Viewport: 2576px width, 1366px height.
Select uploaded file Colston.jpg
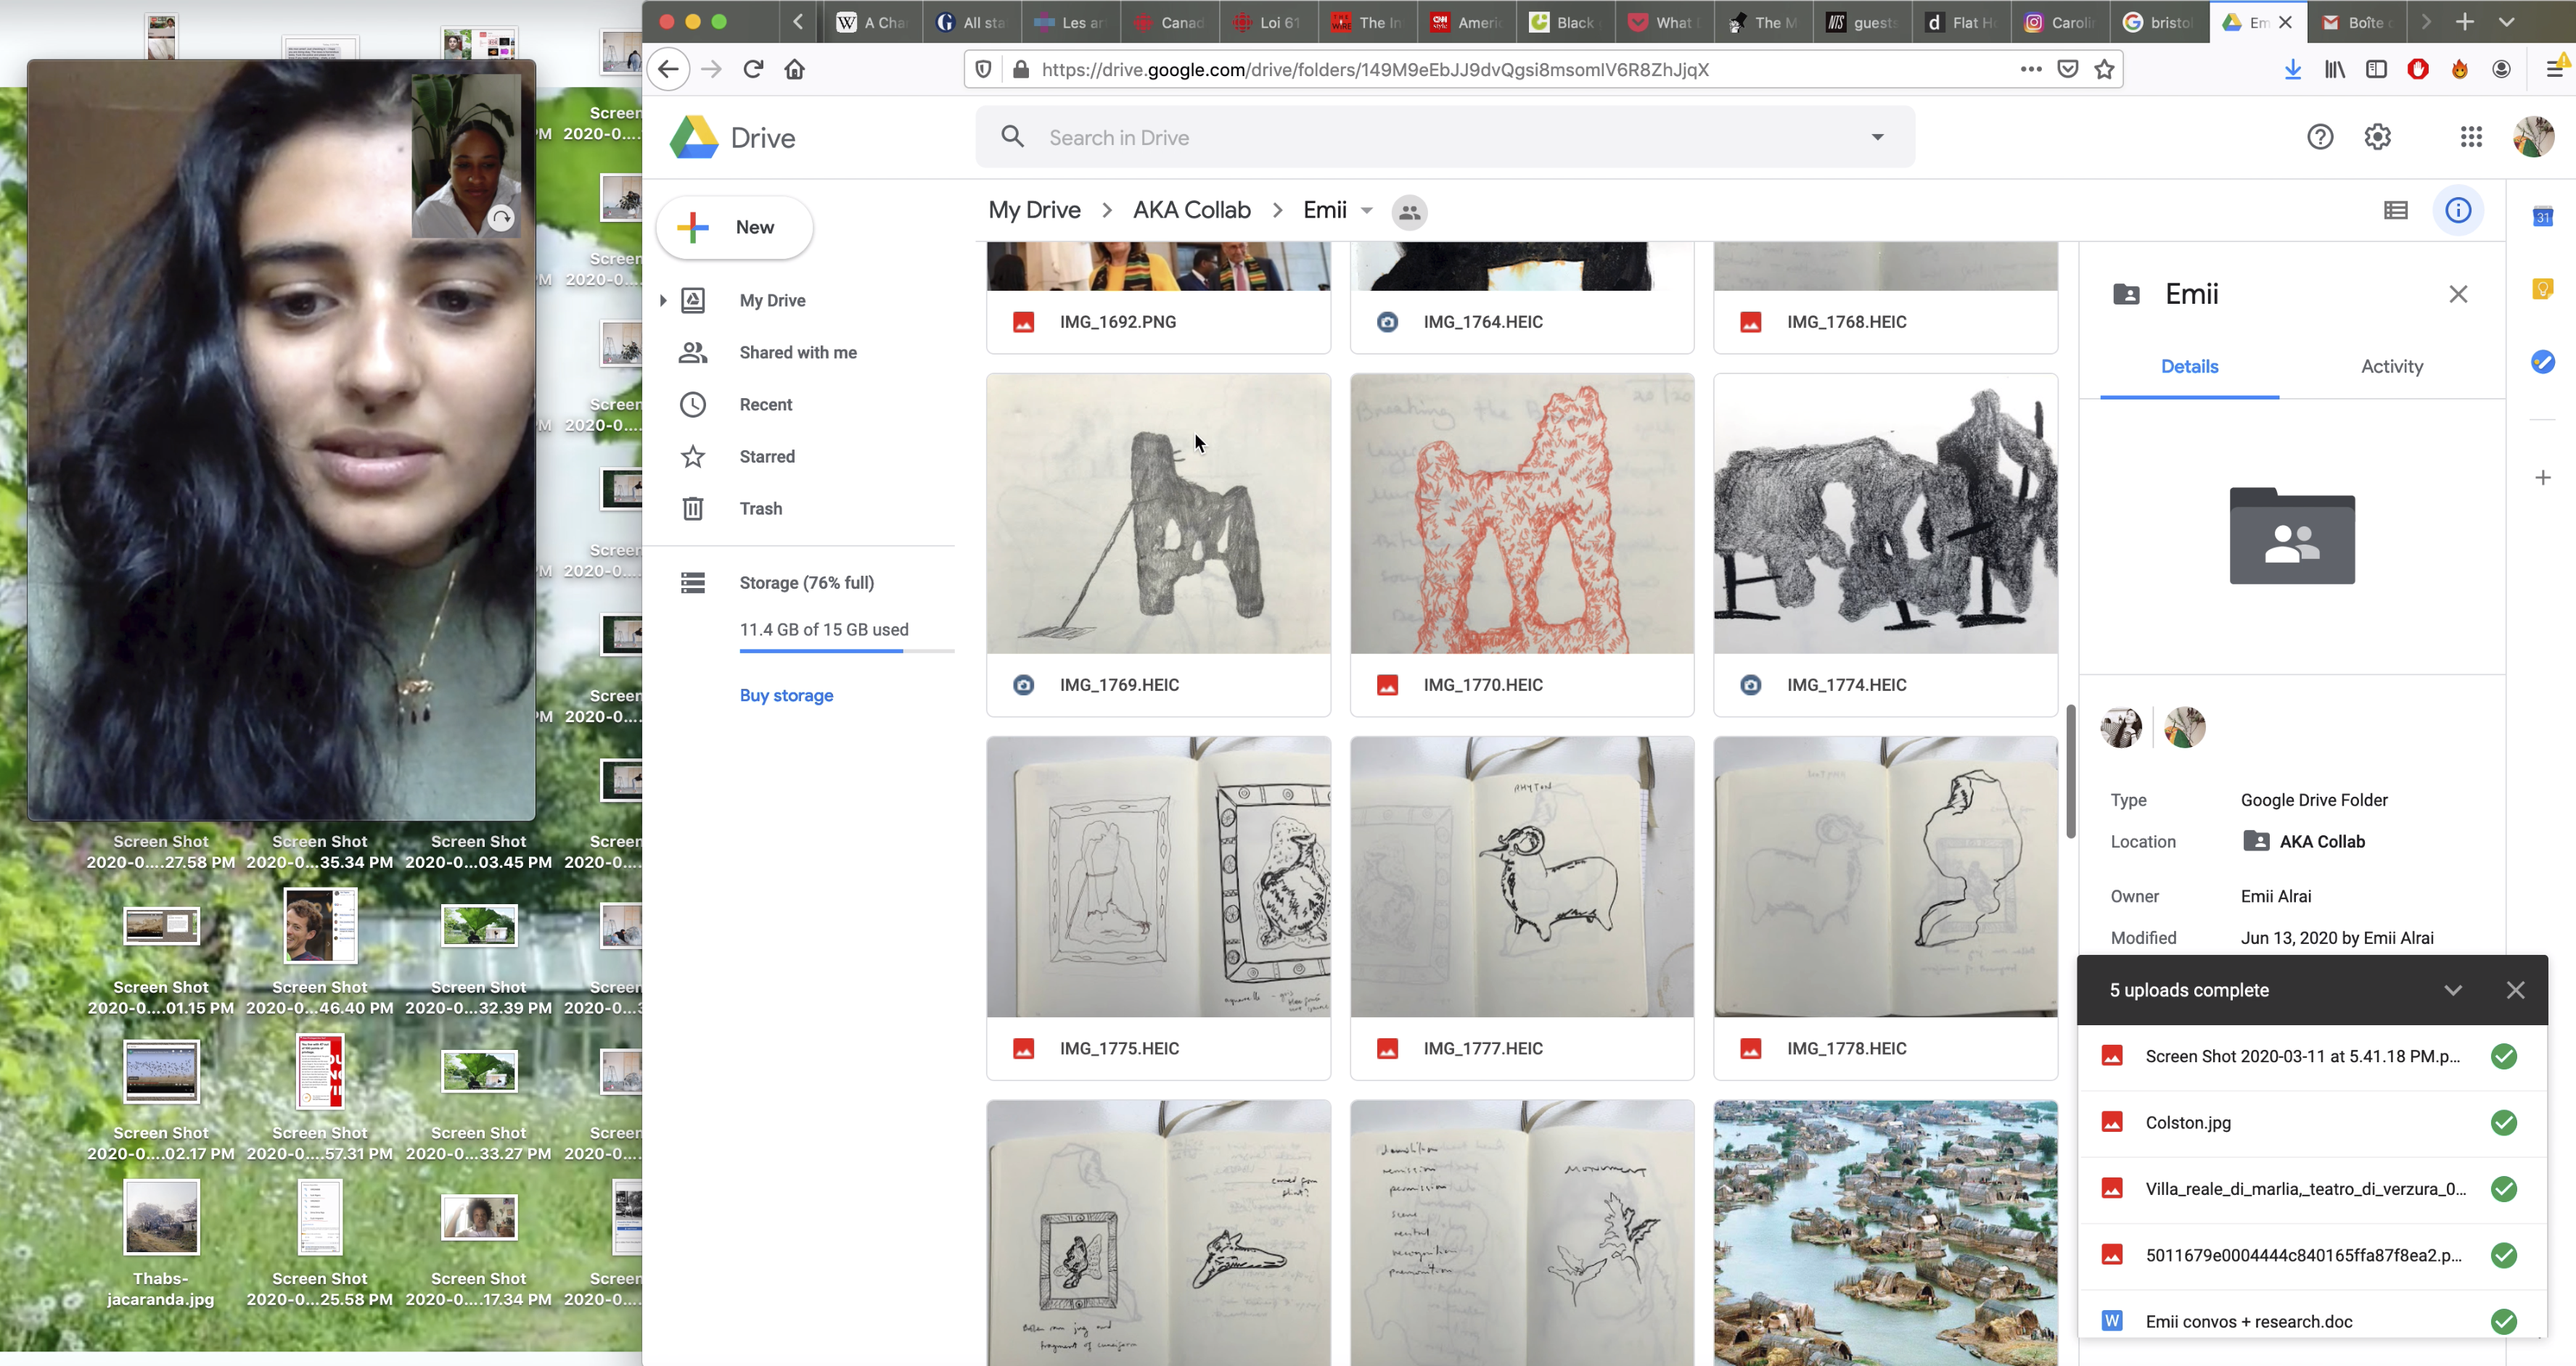pos(2312,1123)
